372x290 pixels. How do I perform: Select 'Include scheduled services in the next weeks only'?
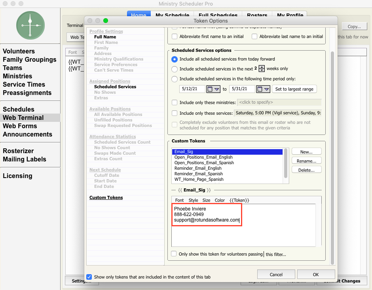tap(175, 68)
